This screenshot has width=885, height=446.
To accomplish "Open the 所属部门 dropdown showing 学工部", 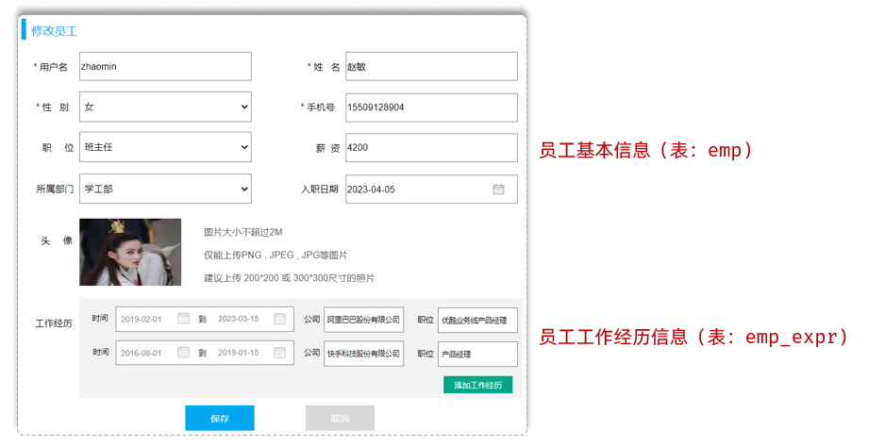I will (165, 189).
